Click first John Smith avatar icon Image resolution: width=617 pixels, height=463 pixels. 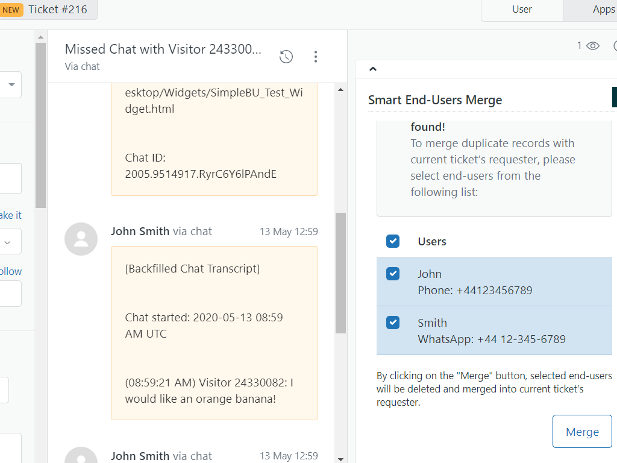(x=81, y=239)
